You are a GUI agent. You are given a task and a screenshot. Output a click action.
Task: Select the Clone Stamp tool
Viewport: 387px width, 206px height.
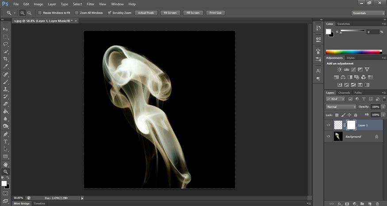click(5, 89)
